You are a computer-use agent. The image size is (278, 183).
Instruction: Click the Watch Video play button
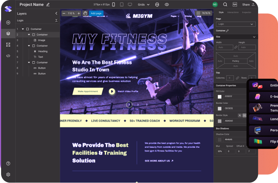tap(112, 91)
